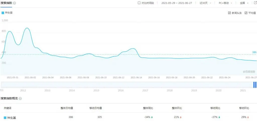Screen dimensions: 257x121
Task: Click the red up arrow beside 29%
Action: (248, 117)
